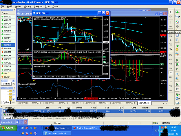Open Periods dropdown arrow
The width and height of the screenshot is (181, 136).
point(179,99)
